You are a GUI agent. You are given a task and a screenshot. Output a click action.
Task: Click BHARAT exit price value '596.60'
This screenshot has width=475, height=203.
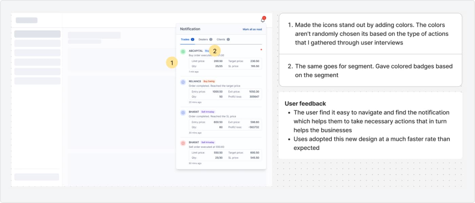coord(255,122)
